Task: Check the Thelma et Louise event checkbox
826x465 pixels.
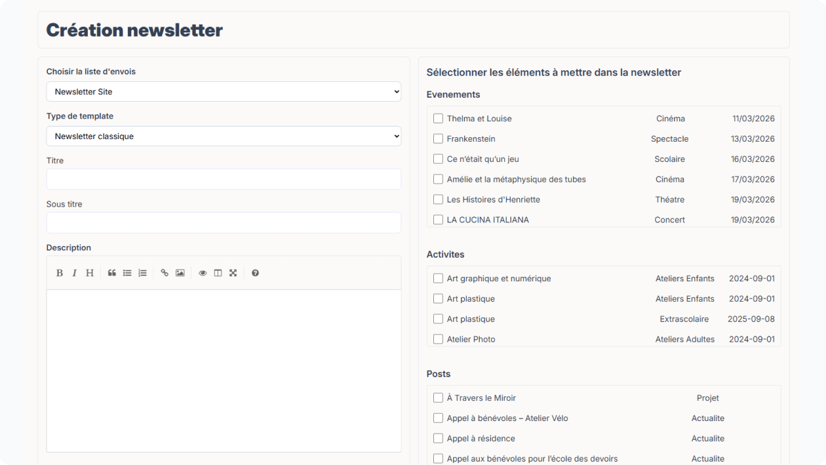Action: click(438, 119)
